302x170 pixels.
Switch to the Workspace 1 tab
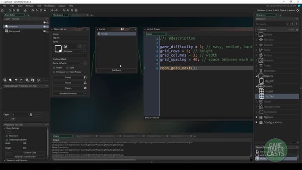tap(59, 15)
